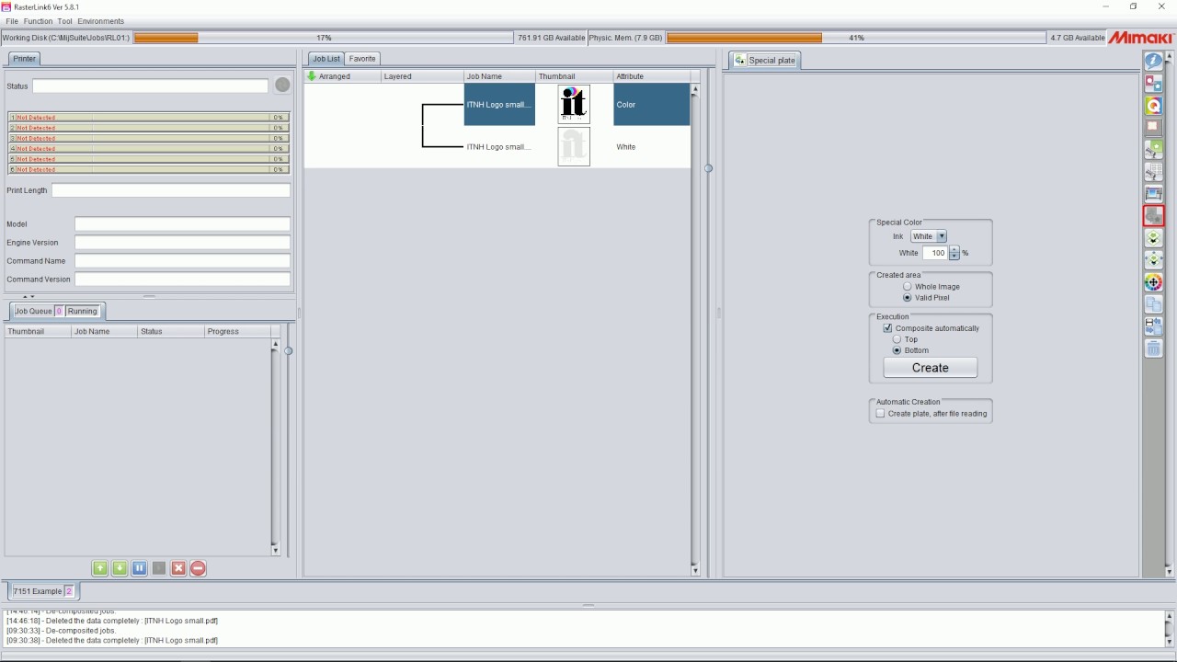The image size is (1177, 662).
Task: Click the green Arranged arrow icon header
Action: [x=312, y=76]
